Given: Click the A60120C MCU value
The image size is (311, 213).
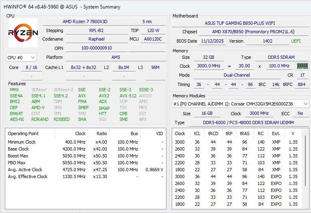Looking at the screenshot, I should (153, 39).
